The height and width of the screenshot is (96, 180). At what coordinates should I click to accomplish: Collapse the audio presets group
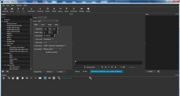point(5,53)
